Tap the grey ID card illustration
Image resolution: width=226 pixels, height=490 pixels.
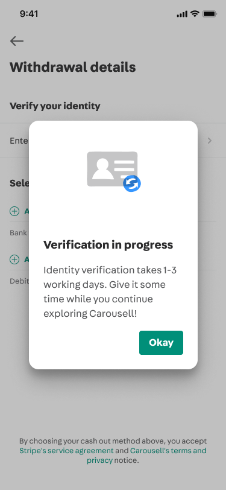click(112, 169)
